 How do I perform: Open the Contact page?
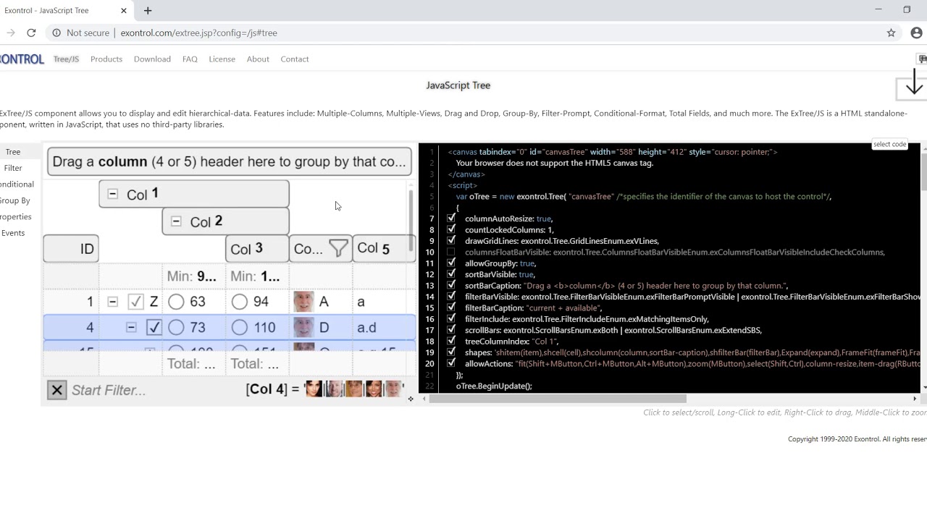[295, 59]
